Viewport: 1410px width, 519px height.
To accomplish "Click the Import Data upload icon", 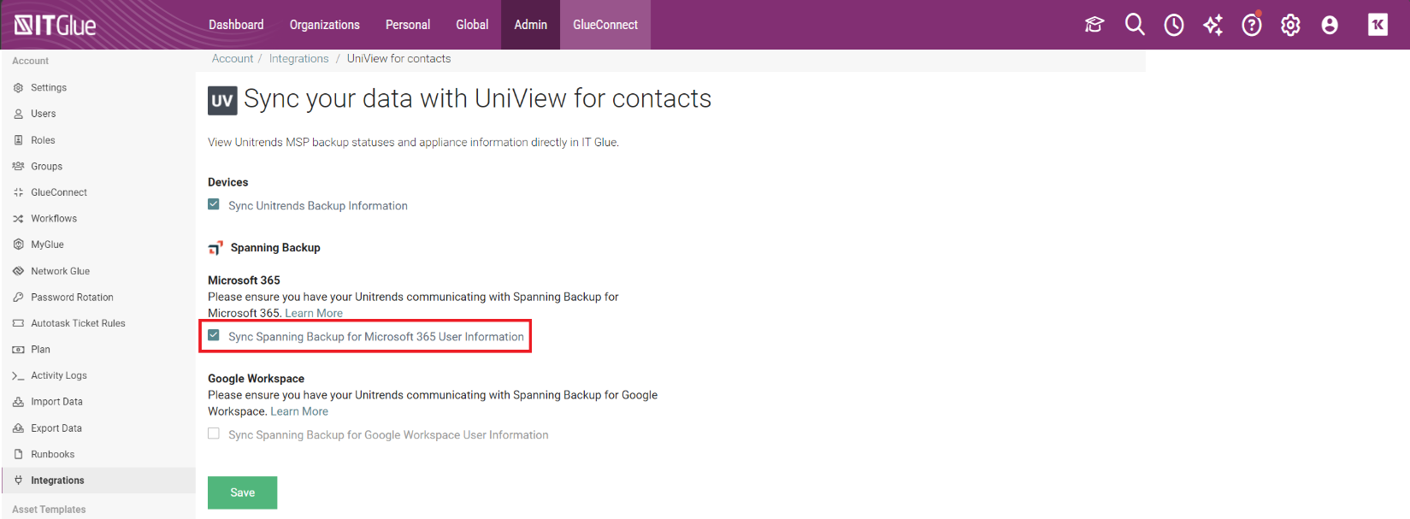I will click(18, 402).
